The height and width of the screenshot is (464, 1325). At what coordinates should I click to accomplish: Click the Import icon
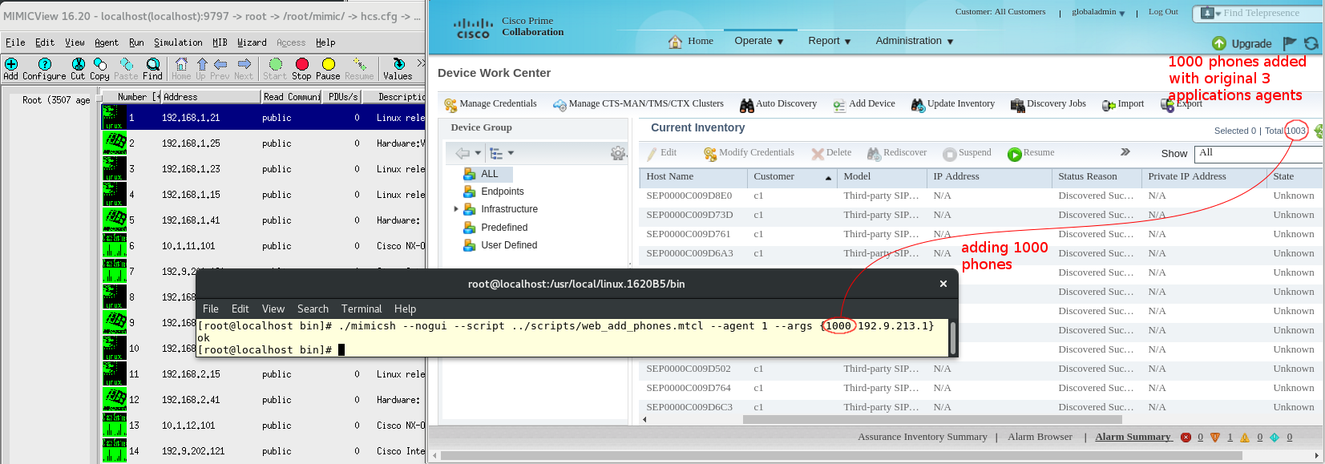[1109, 105]
